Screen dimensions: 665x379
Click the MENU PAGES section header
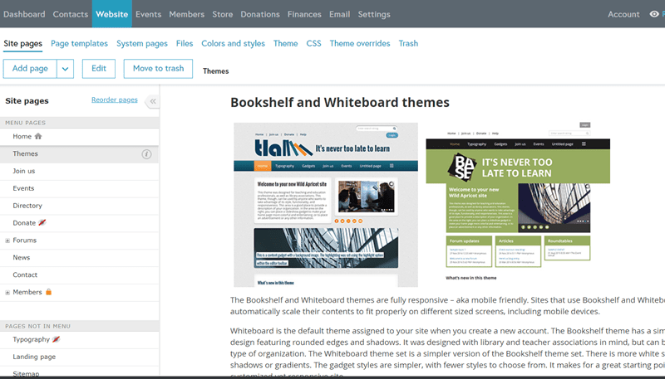pos(79,123)
